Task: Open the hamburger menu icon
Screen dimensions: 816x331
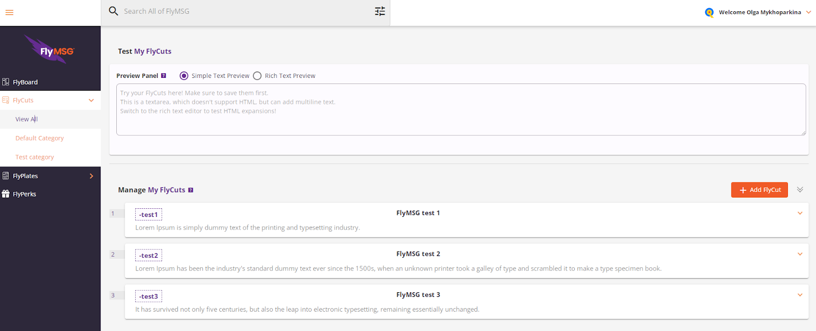Action: 9,12
